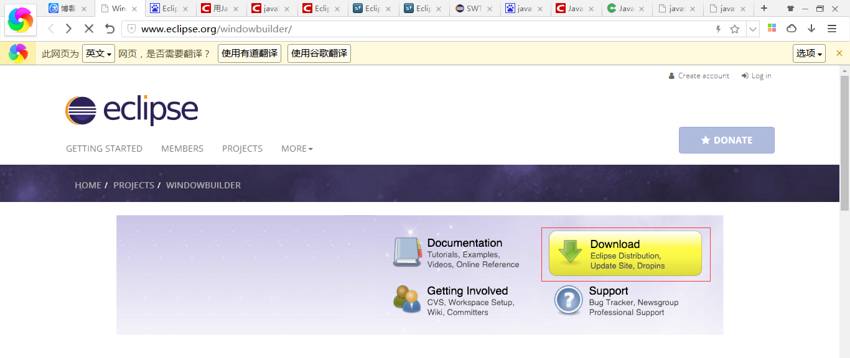Image resolution: width=850 pixels, height=358 pixels.
Task: Expand the address bar history dropdown arrow
Action: click(753, 29)
